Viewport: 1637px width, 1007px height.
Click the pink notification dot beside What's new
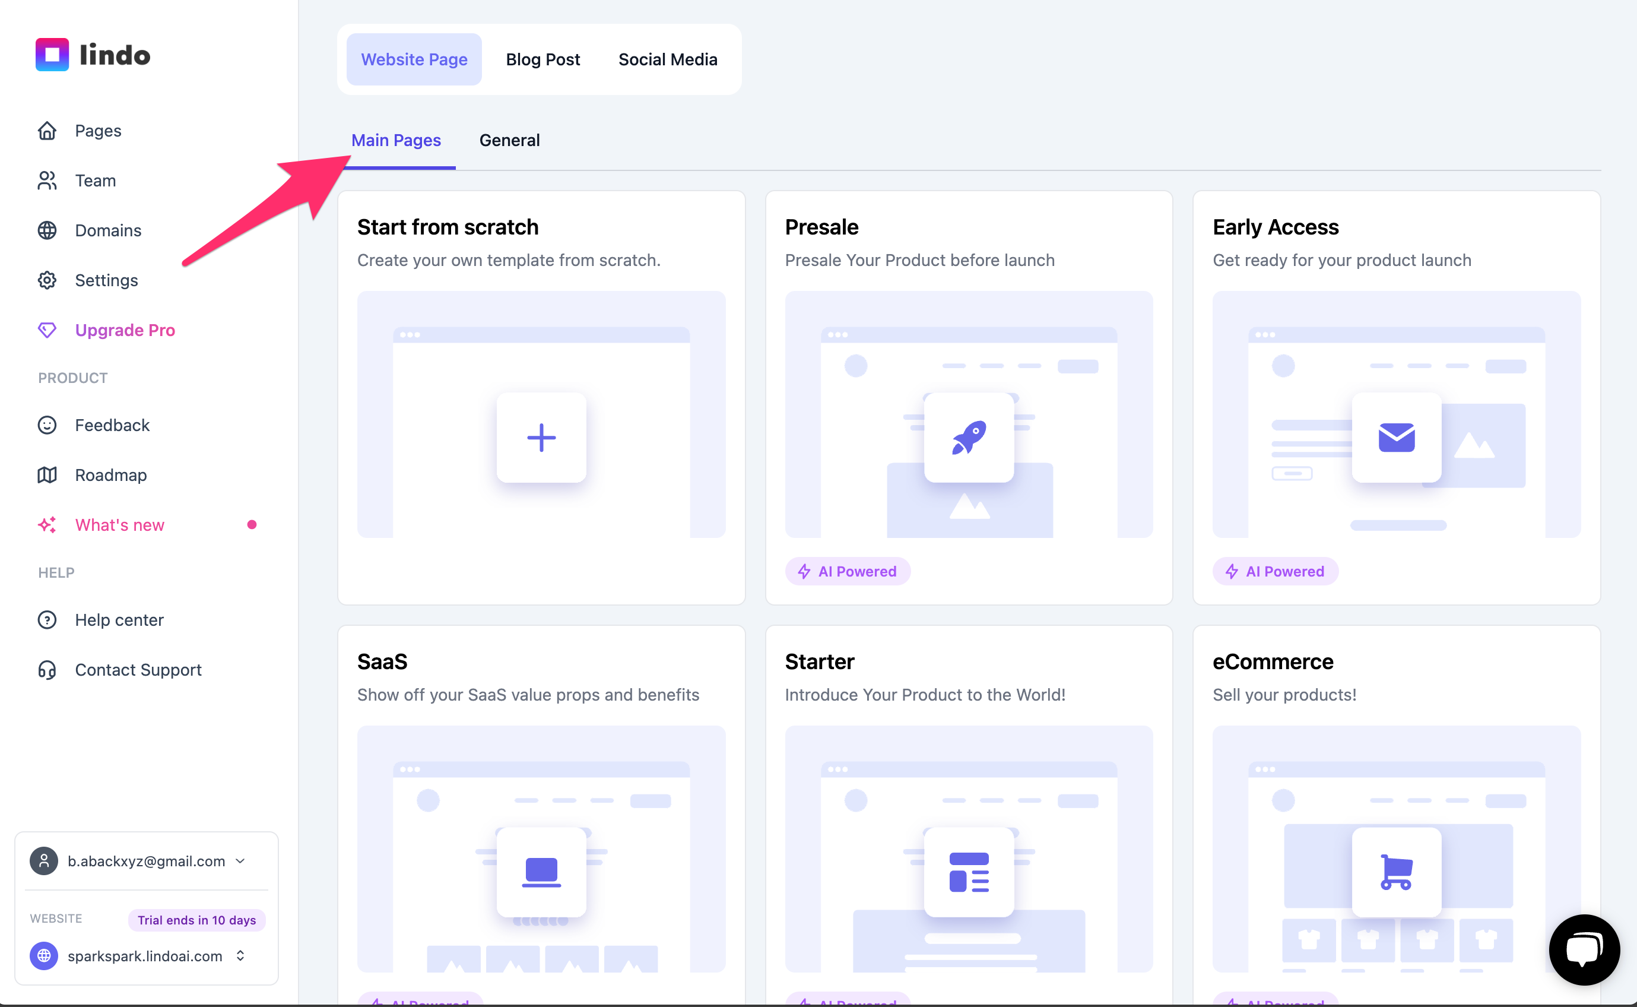(x=252, y=525)
